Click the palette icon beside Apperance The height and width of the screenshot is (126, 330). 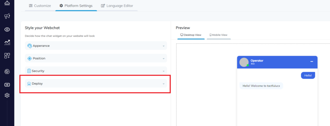click(29, 46)
